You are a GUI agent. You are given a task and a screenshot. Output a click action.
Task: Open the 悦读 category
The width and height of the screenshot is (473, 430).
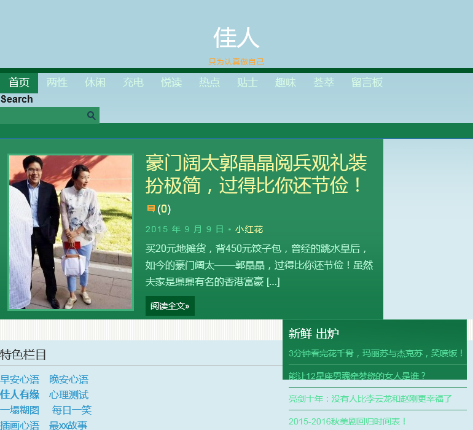coord(171,82)
